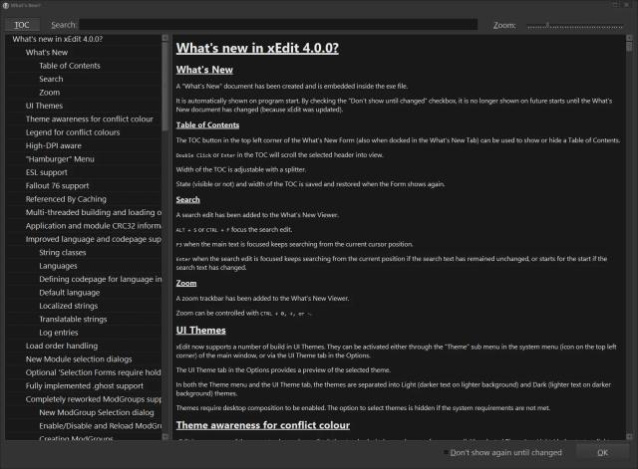Toggle the TOC button
This screenshot has width=638, height=469.
coord(22,25)
